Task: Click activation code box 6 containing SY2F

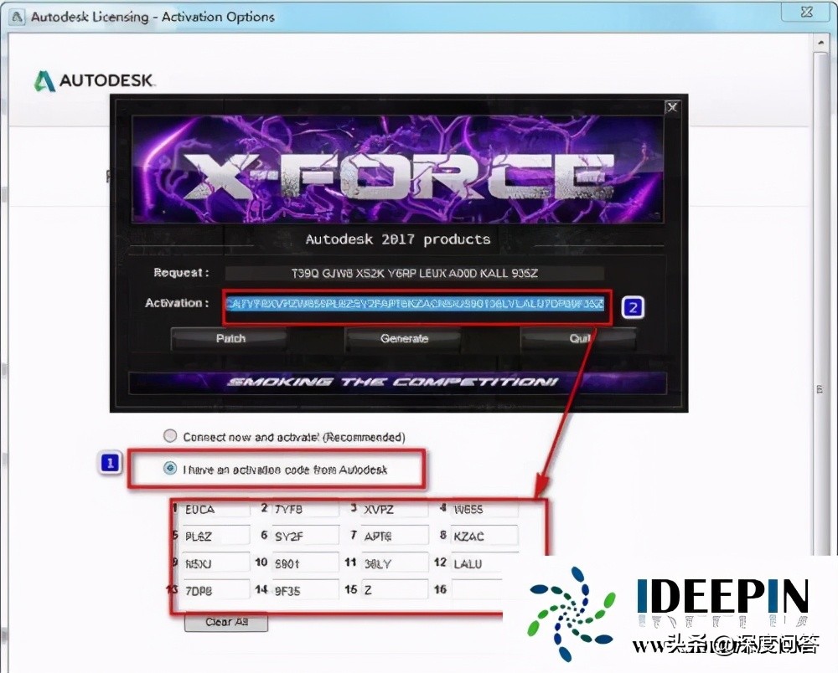Action: pyautogui.click(x=305, y=536)
